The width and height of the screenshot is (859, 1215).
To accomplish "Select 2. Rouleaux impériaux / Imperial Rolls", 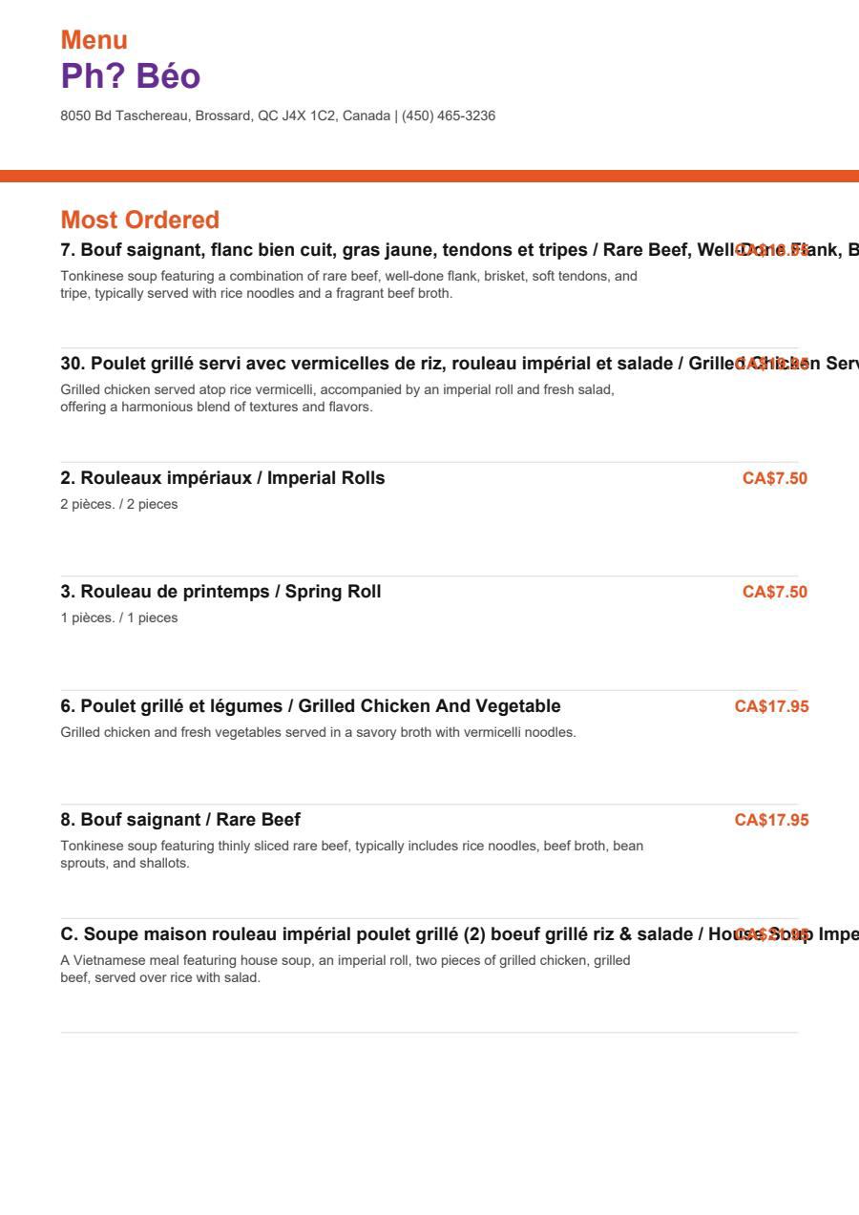I will pos(223,478).
